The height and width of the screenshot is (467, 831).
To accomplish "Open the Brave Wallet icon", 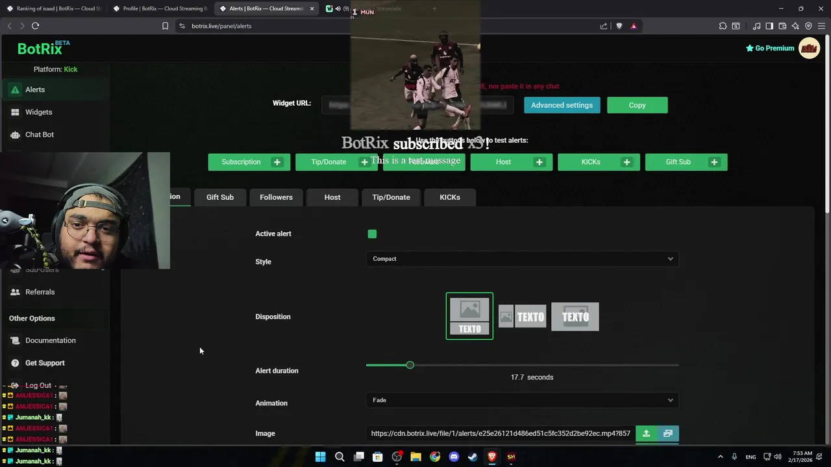I will [x=782, y=26].
